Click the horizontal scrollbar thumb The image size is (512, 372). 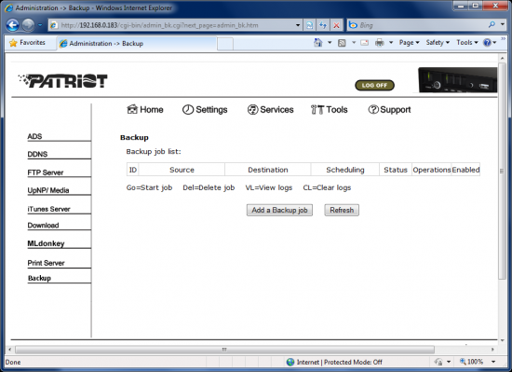click(x=224, y=350)
